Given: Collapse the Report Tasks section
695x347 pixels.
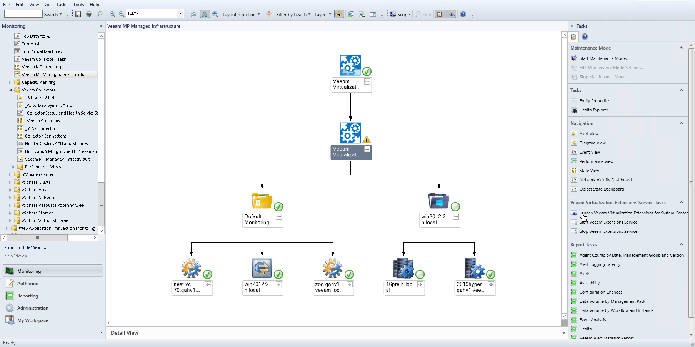Looking at the screenshot, I should tap(681, 245).
